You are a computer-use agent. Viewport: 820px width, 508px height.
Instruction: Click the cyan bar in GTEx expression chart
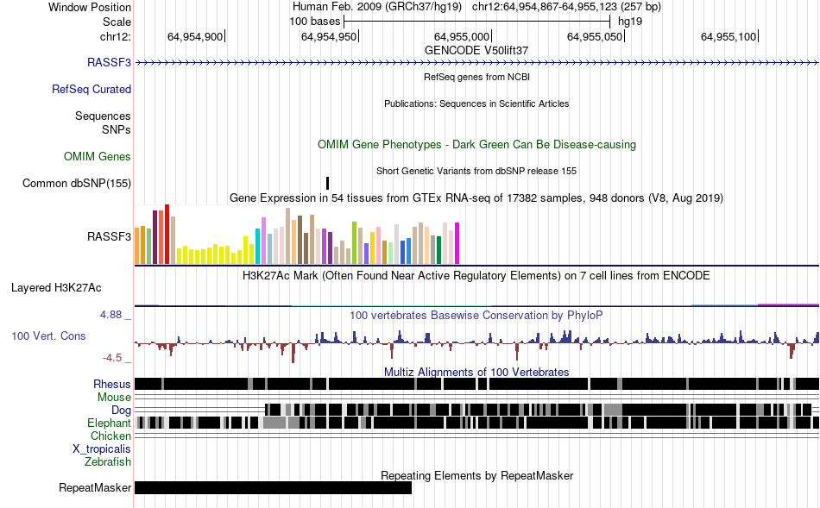[x=257, y=246]
